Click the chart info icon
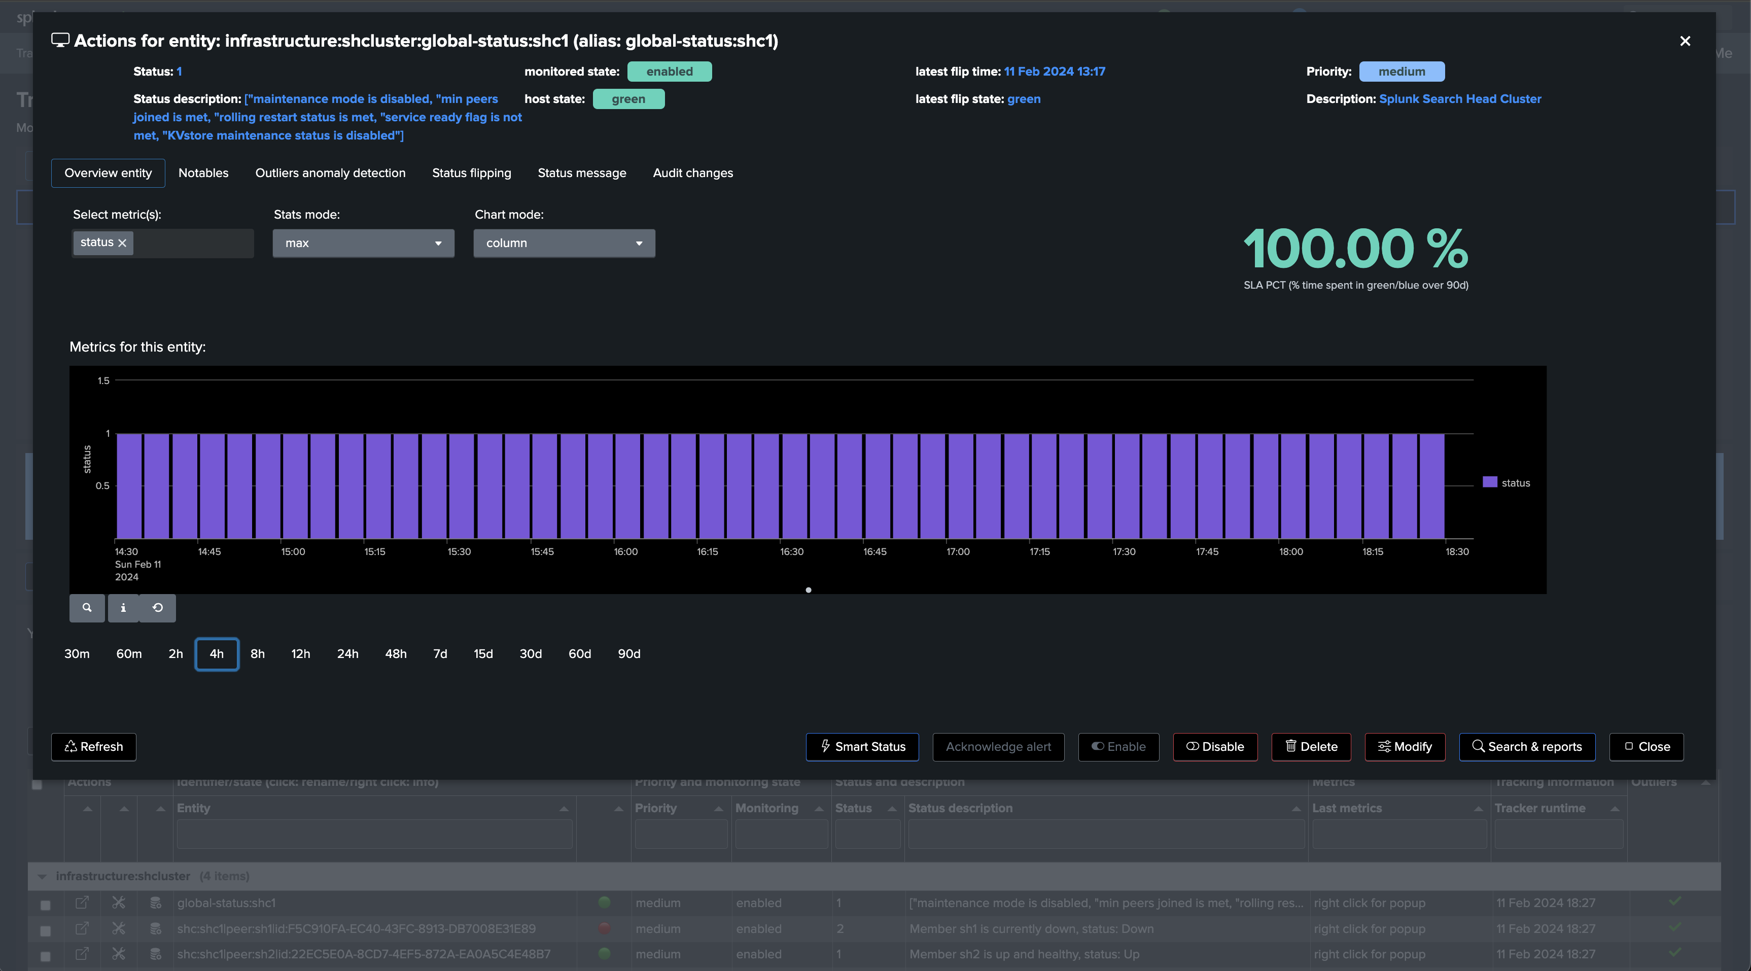 tap(123, 608)
